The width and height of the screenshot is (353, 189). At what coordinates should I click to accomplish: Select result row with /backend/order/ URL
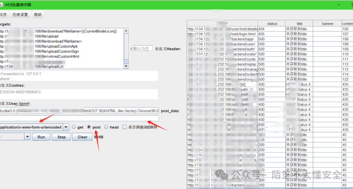pos(223,54)
